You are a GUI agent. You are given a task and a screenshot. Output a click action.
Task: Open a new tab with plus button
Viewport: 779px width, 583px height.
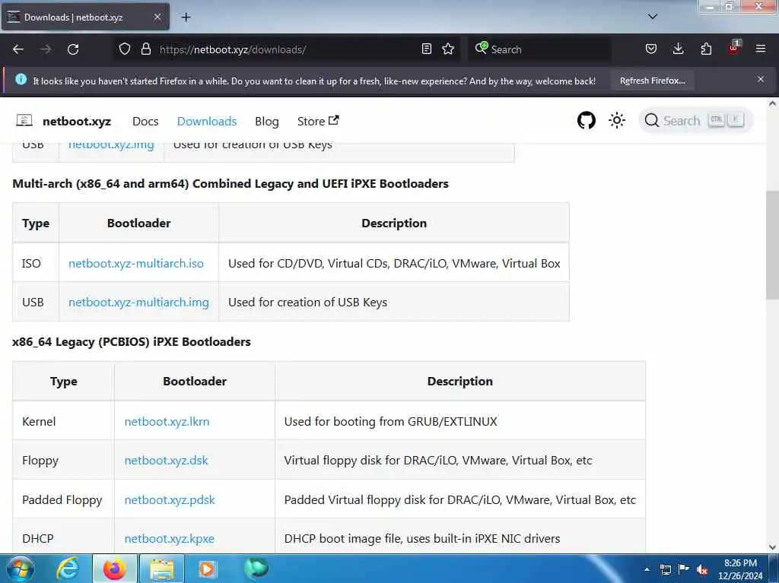186,17
